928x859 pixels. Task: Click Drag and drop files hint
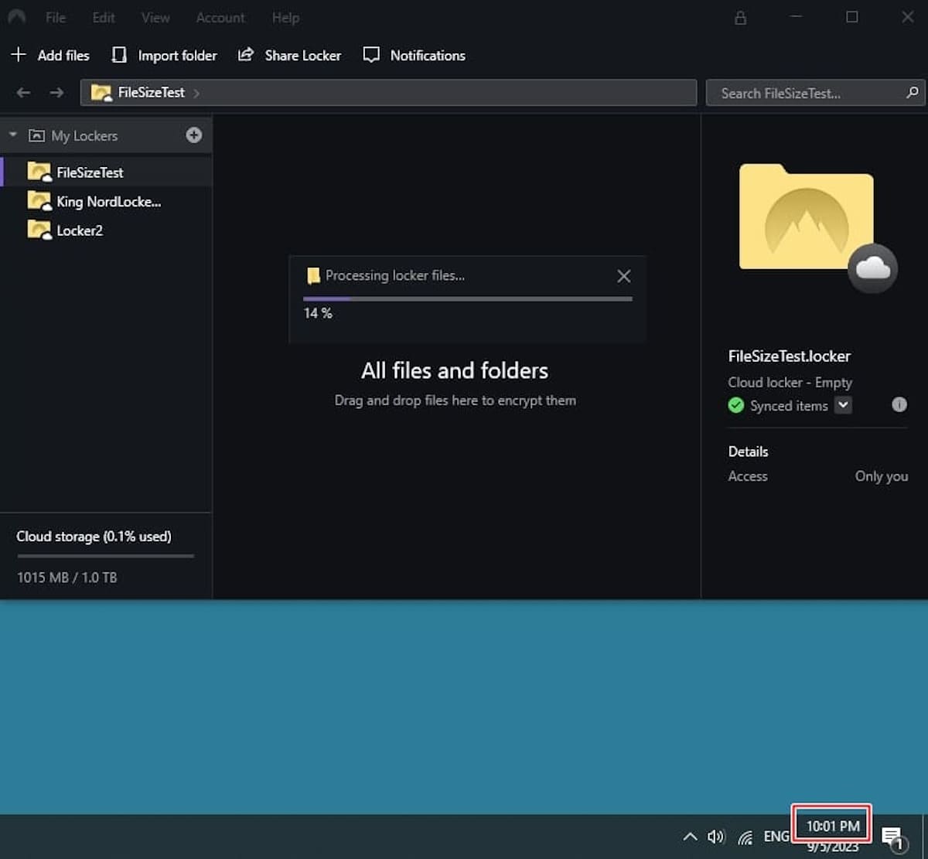[455, 401]
